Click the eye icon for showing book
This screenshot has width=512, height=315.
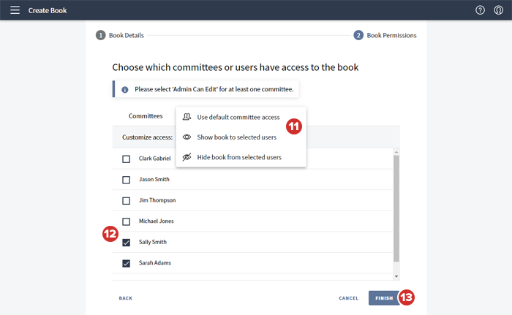tap(187, 137)
